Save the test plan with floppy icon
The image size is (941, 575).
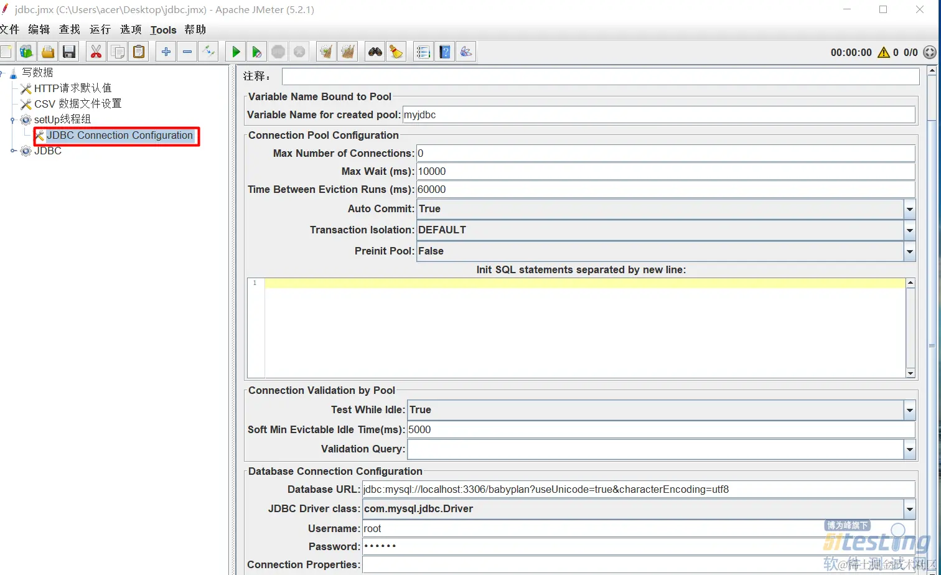click(69, 52)
